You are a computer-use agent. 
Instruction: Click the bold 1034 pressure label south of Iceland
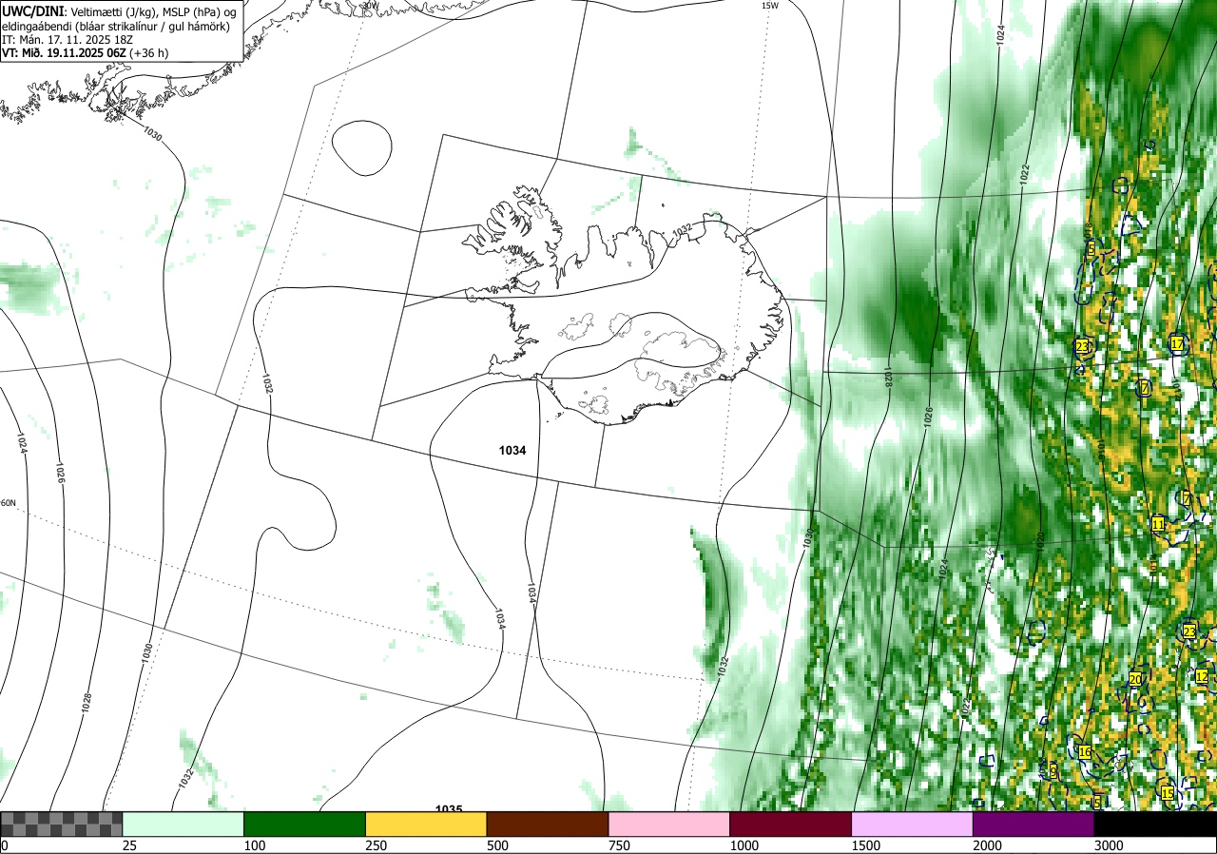coord(512,451)
